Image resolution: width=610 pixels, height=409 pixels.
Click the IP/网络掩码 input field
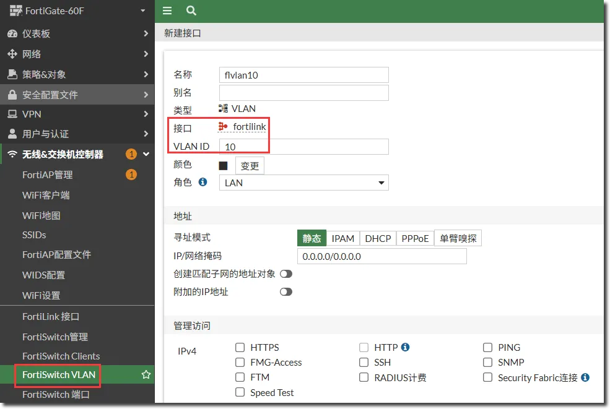(x=381, y=256)
